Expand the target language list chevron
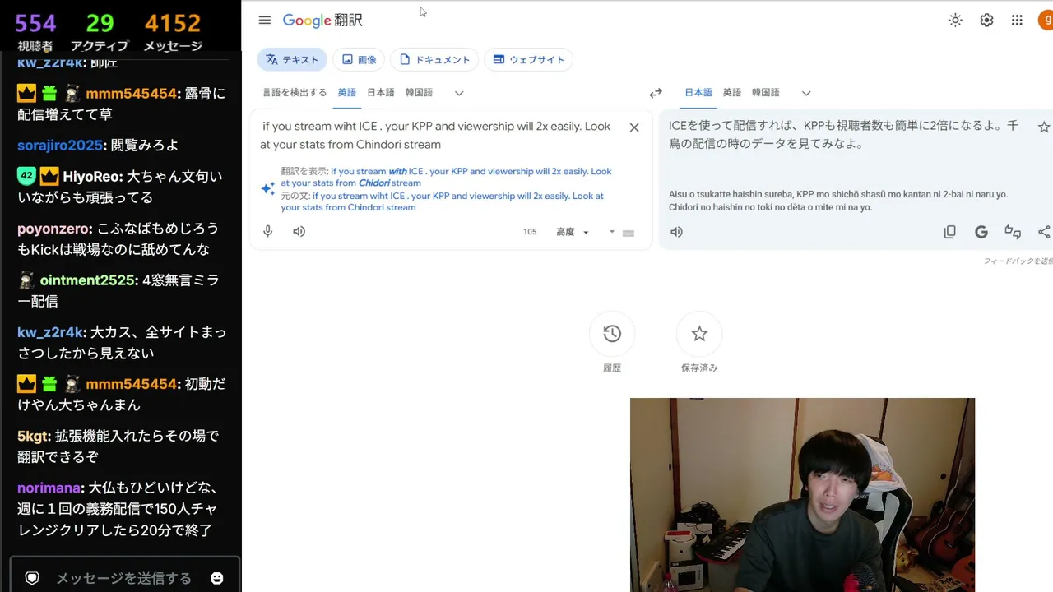This screenshot has height=592, width=1053. [806, 94]
